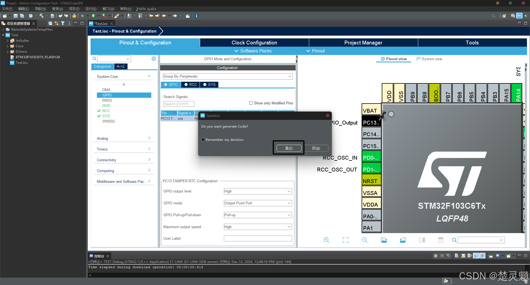Click the New file icon in the toolbar

click(5, 16)
